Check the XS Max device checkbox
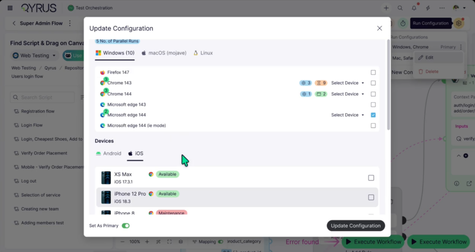 click(371, 178)
